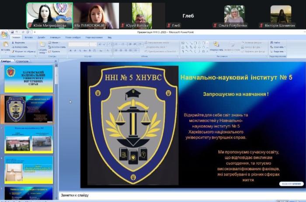Open the Вставка ribbon tab
The width and height of the screenshot is (306, 202).
tap(29, 37)
